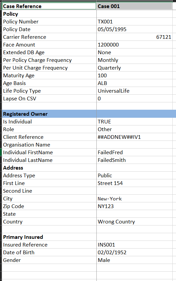This screenshot has width=176, height=281.
Task: Select the Wrong Country value cell
Action: click(135, 222)
